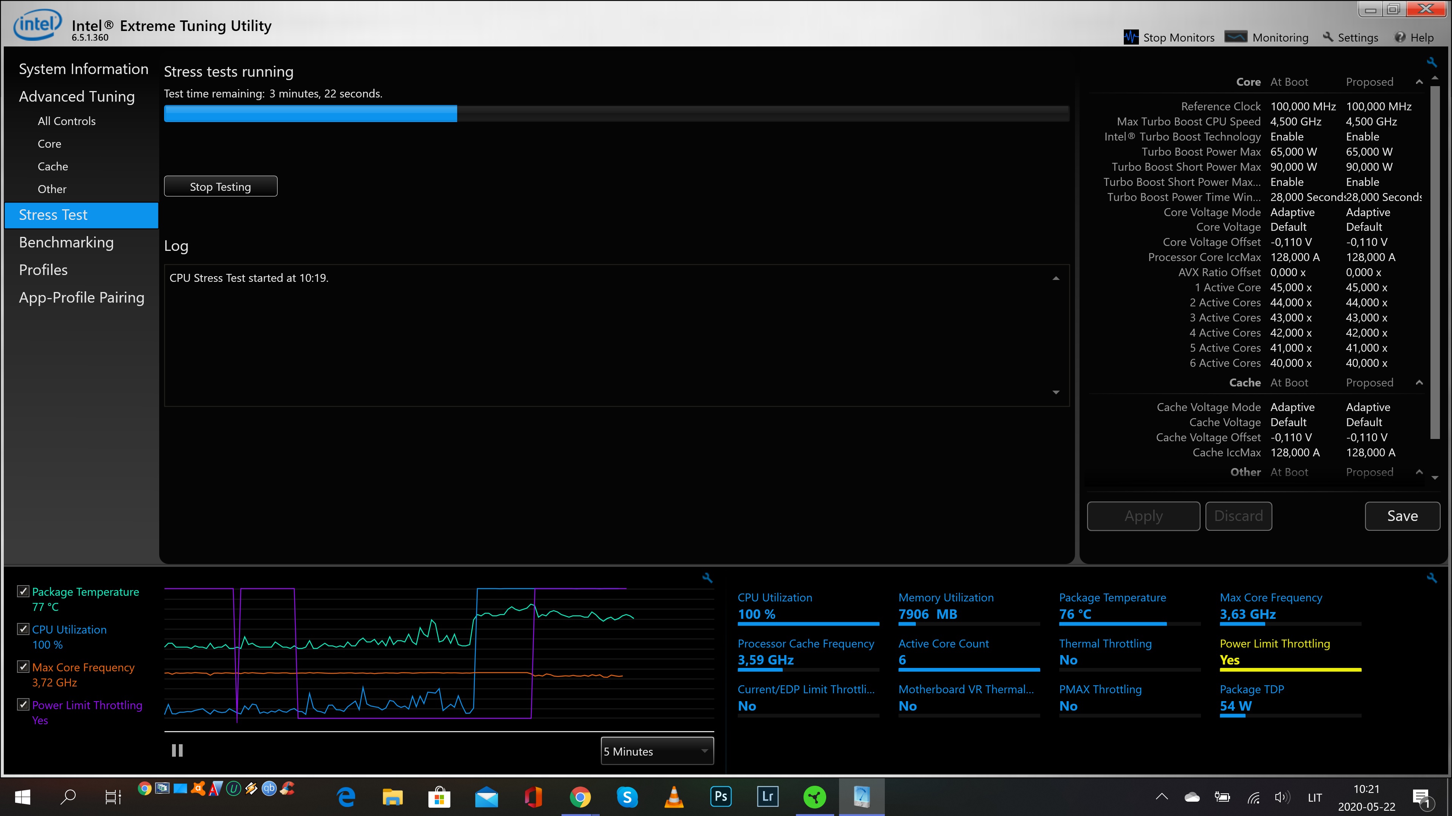The width and height of the screenshot is (1452, 816).
Task: Open Skype from the taskbar
Action: (x=627, y=797)
